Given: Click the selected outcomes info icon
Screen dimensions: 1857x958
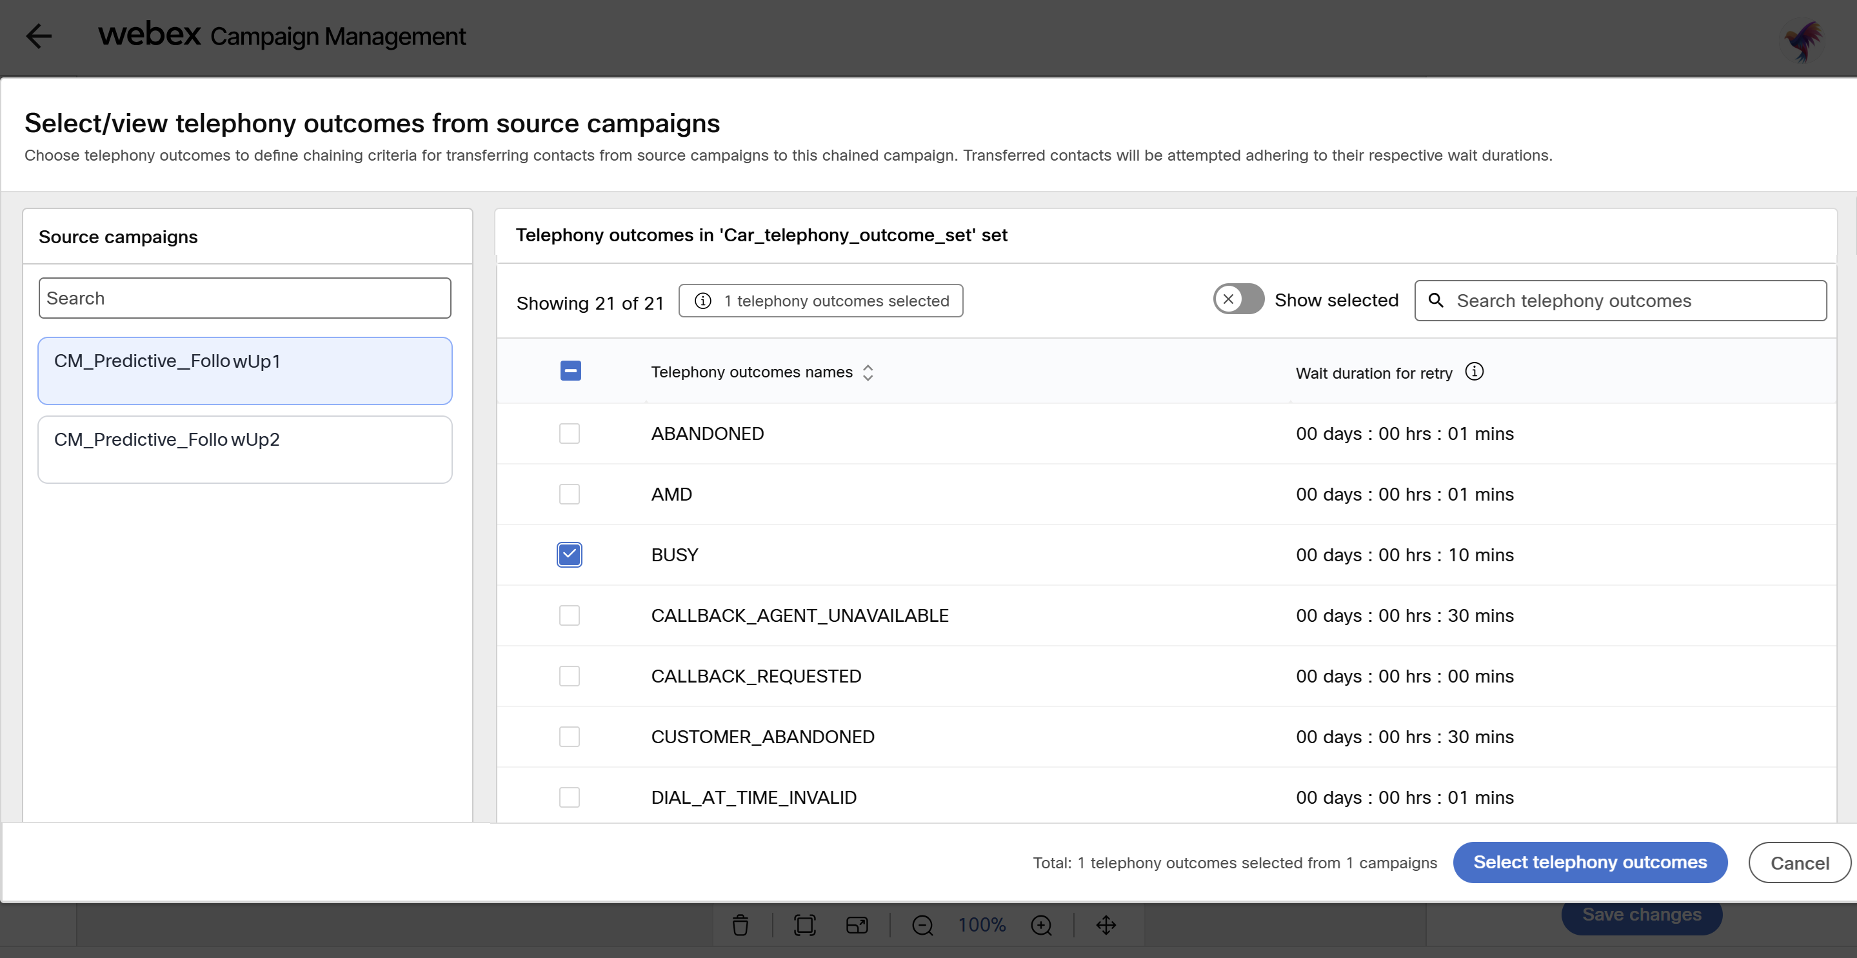Looking at the screenshot, I should click(x=703, y=301).
